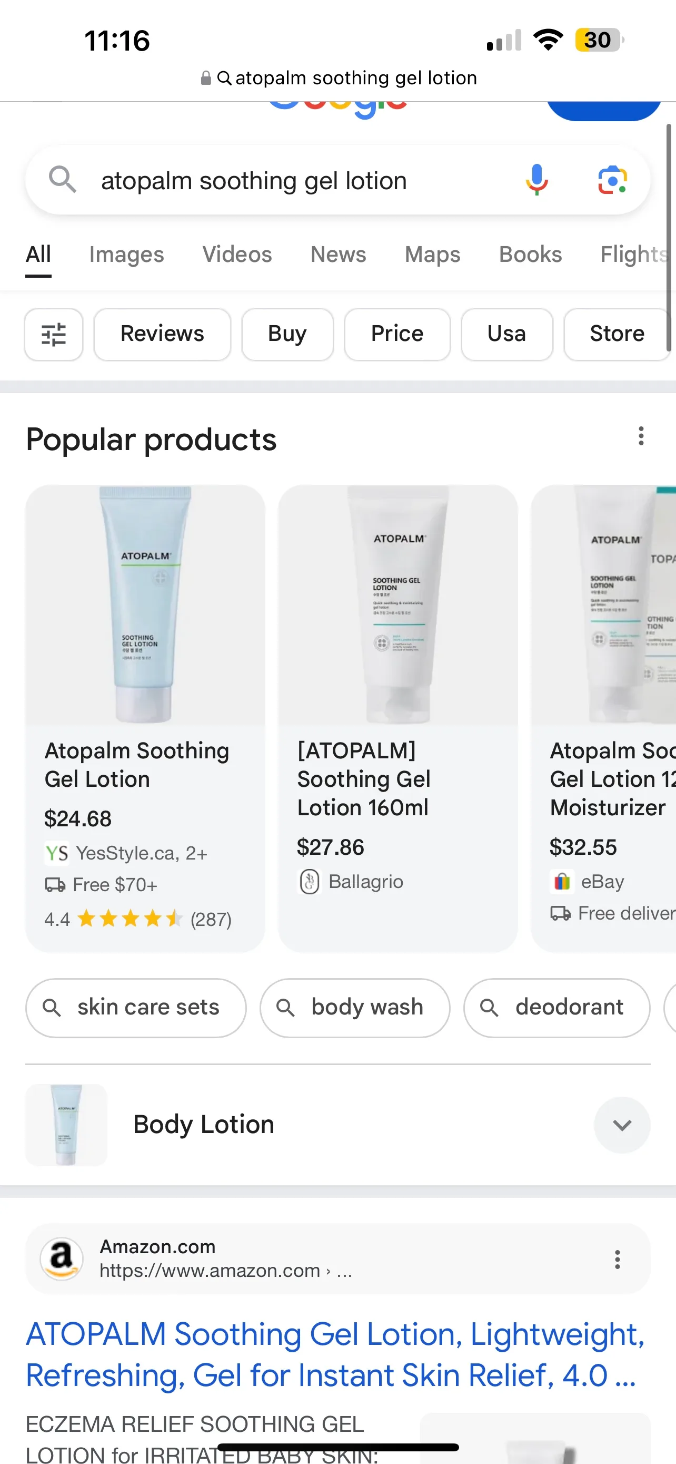Open the Popular products three-dot menu
This screenshot has height=1464, width=676.
[640, 436]
